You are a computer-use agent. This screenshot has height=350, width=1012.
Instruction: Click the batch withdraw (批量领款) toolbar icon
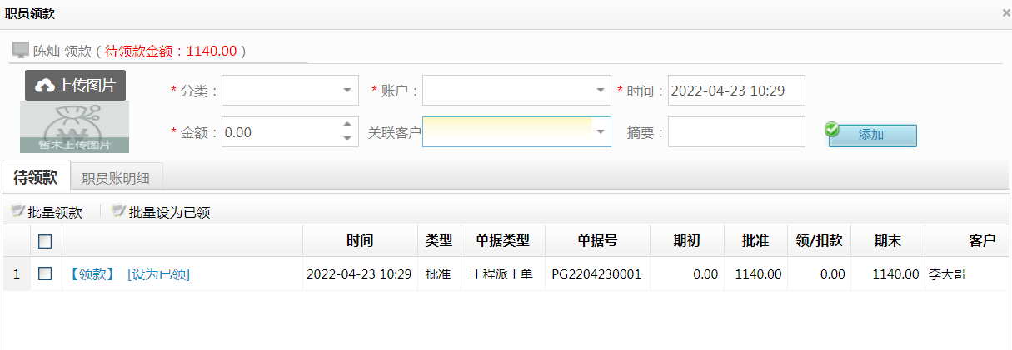[18, 212]
